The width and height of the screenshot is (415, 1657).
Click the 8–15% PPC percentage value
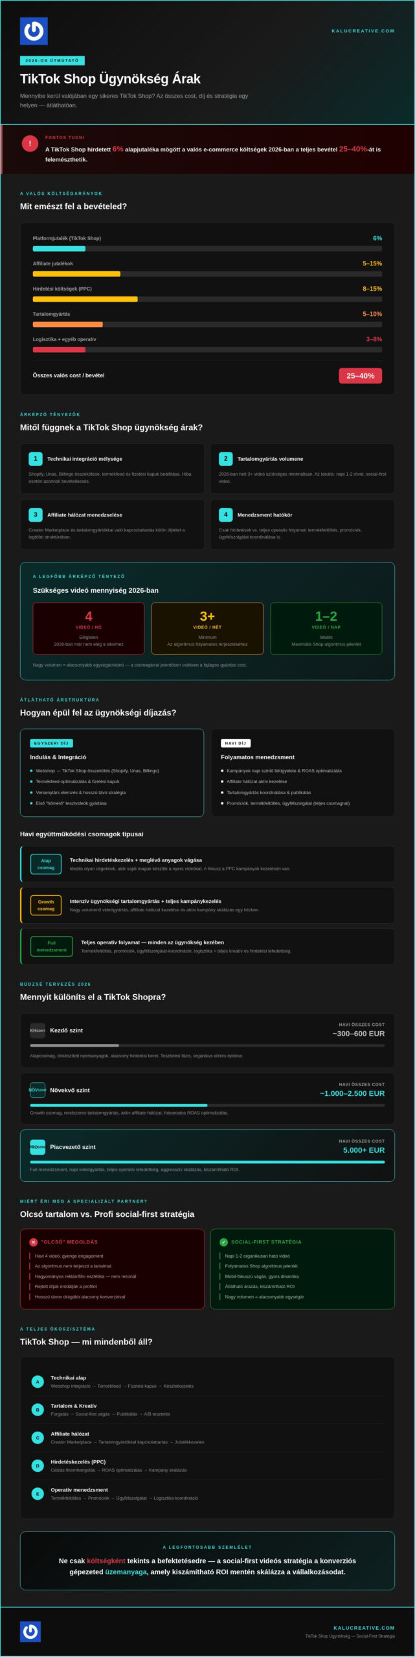tap(372, 289)
